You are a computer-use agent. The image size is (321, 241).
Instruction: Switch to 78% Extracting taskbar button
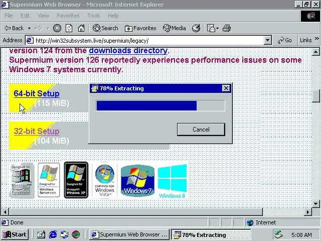211,234
